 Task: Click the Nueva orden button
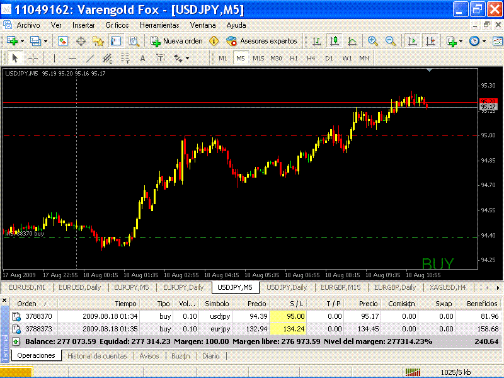[x=177, y=41]
